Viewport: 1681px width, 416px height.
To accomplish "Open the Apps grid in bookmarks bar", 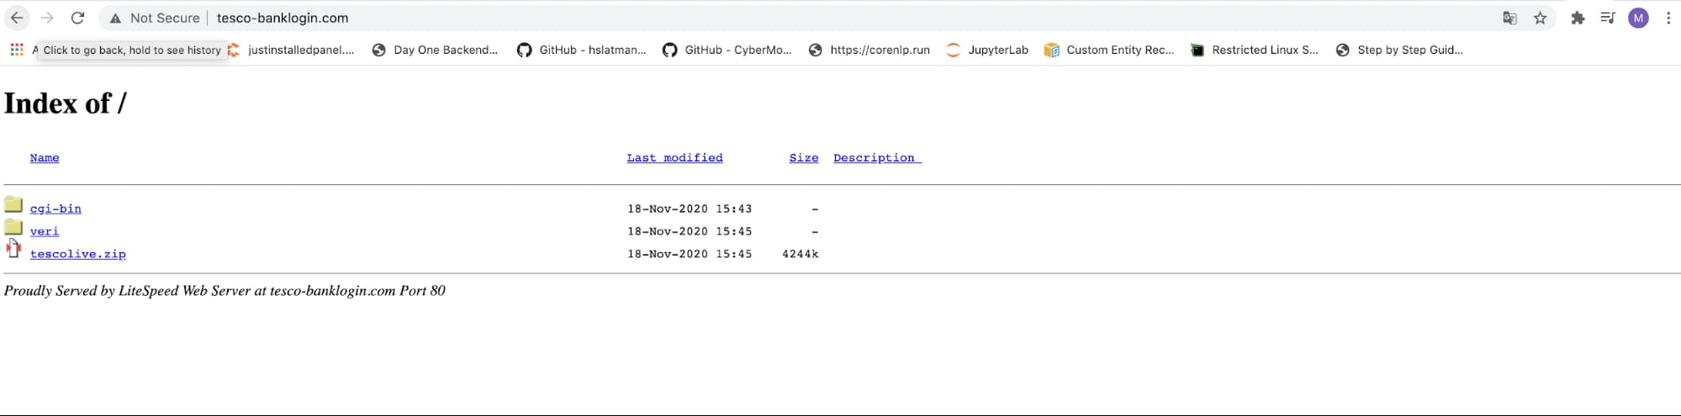I will [17, 50].
